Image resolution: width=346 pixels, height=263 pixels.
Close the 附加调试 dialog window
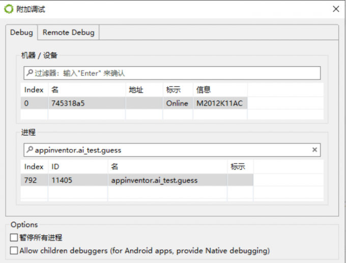pos(335,9)
